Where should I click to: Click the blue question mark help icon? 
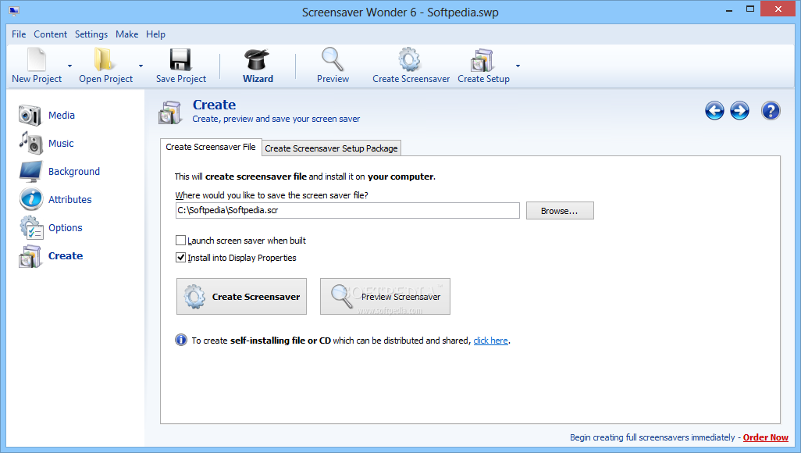(x=771, y=110)
